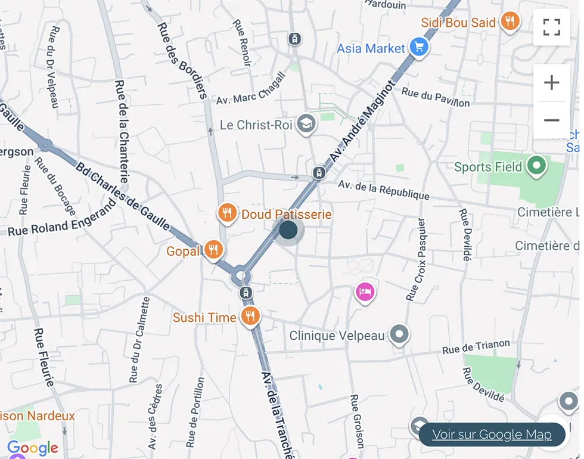Click the dark blue location dot marker
Image resolution: width=584 pixels, height=459 pixels.
coord(288,230)
